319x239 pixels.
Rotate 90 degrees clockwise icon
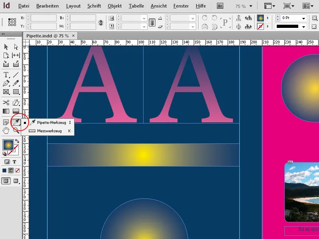205,18
